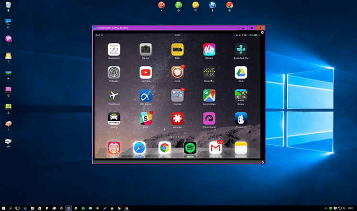This screenshot has width=357, height=211.
Task: Open File Explorer from the taskbar
Action: [x=32, y=208]
